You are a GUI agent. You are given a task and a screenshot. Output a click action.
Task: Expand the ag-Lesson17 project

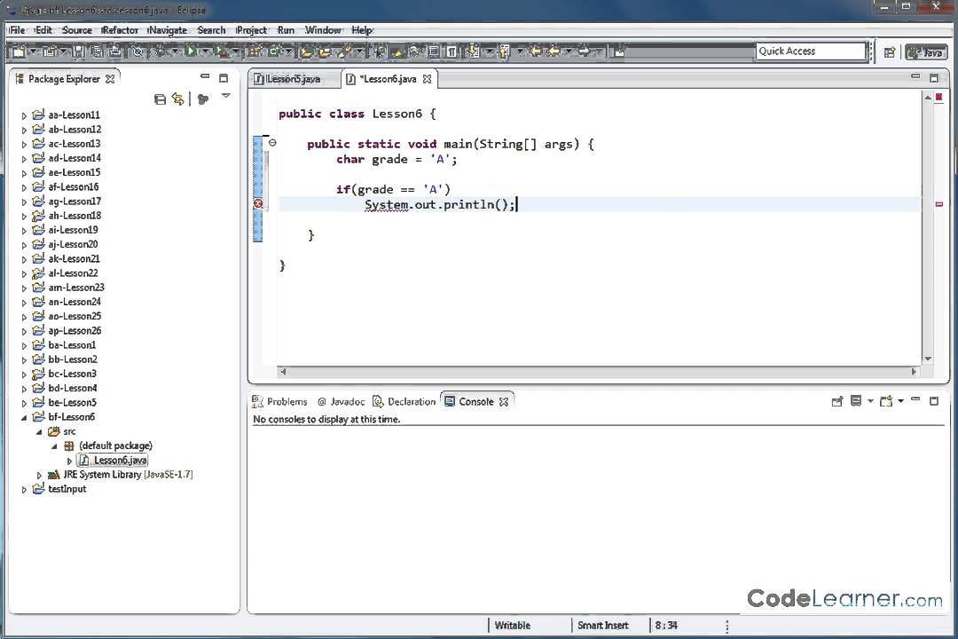point(24,201)
